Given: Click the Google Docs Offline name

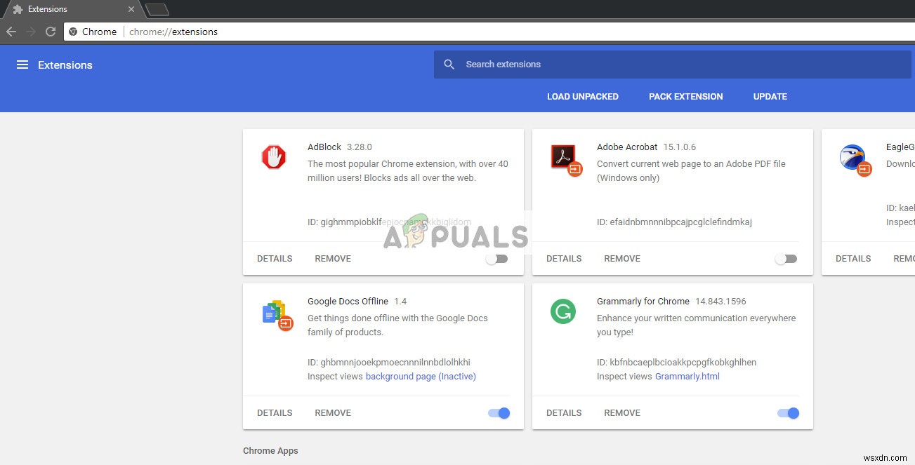Looking at the screenshot, I should coord(348,302).
